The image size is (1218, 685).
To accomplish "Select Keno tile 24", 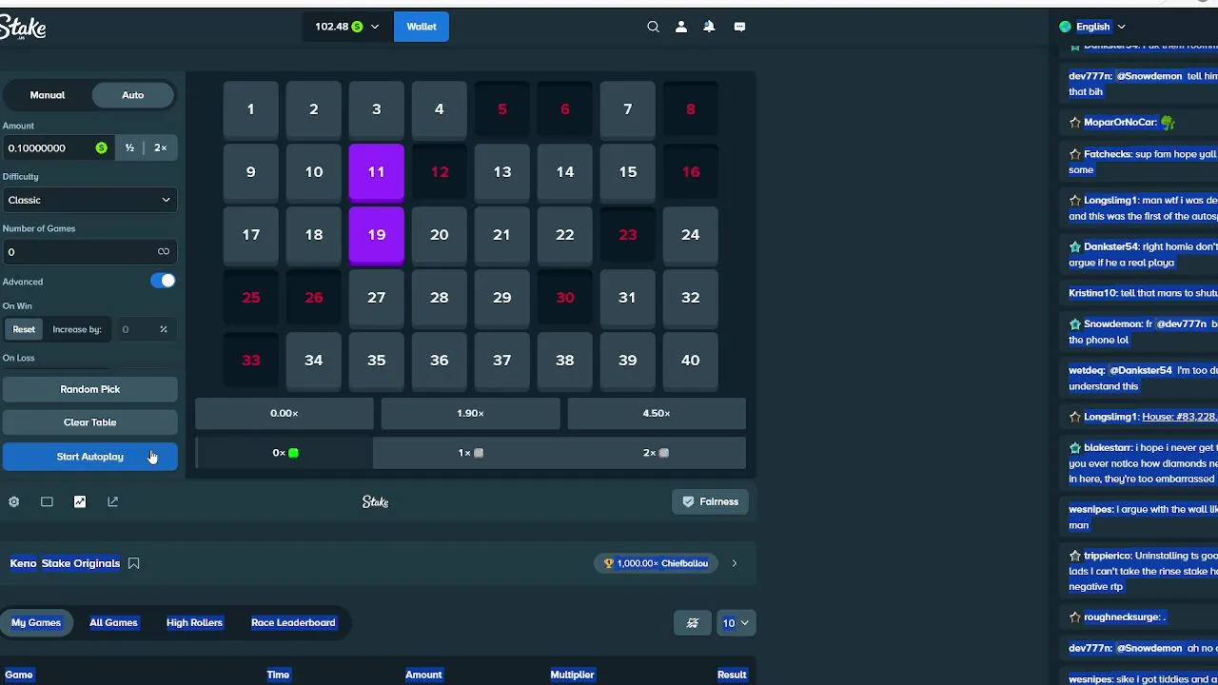I will 690,235.
